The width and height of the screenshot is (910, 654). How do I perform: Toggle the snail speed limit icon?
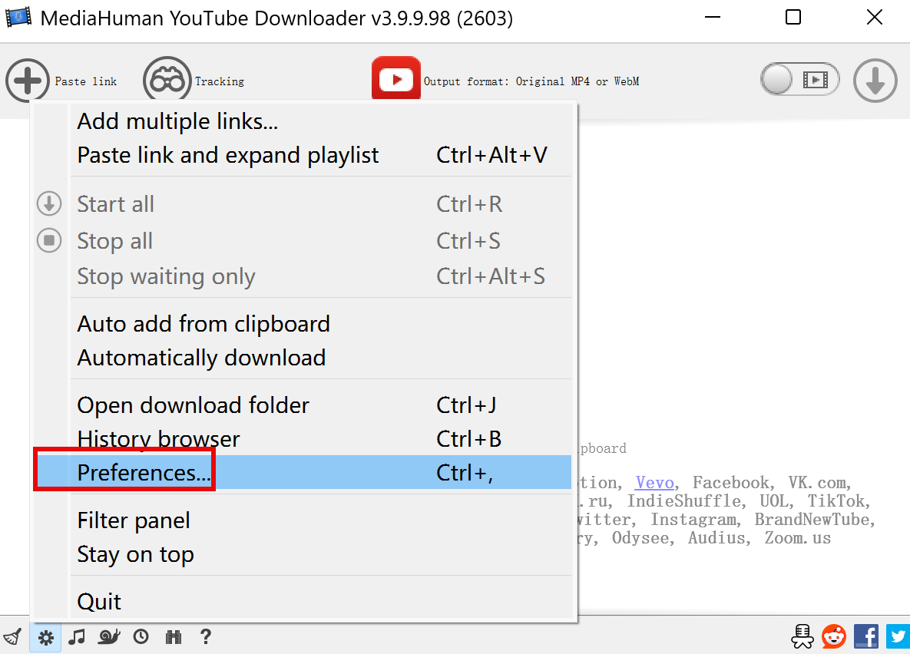click(x=108, y=636)
